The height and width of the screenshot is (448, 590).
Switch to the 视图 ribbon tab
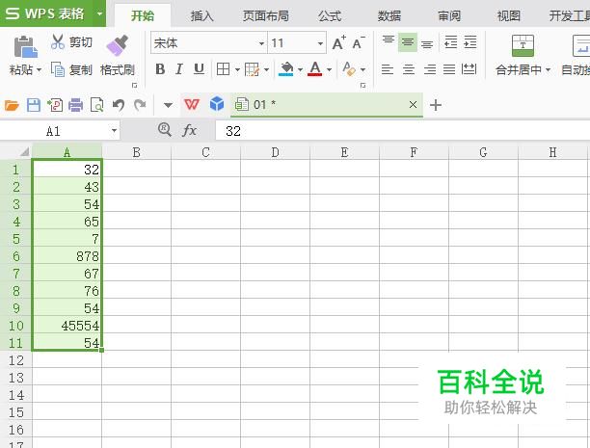coord(509,15)
